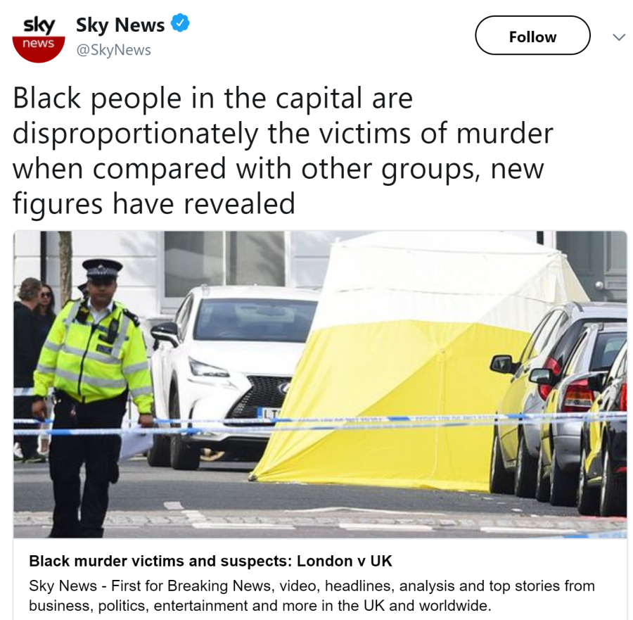Follow the Sky News account

pos(532,36)
